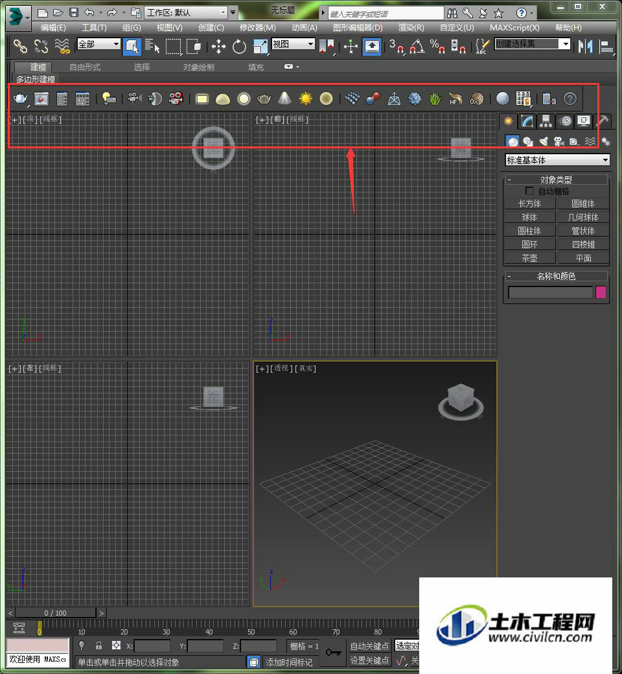The height and width of the screenshot is (674, 622).
Task: Select the Move tool crossed arrows
Action: point(218,46)
